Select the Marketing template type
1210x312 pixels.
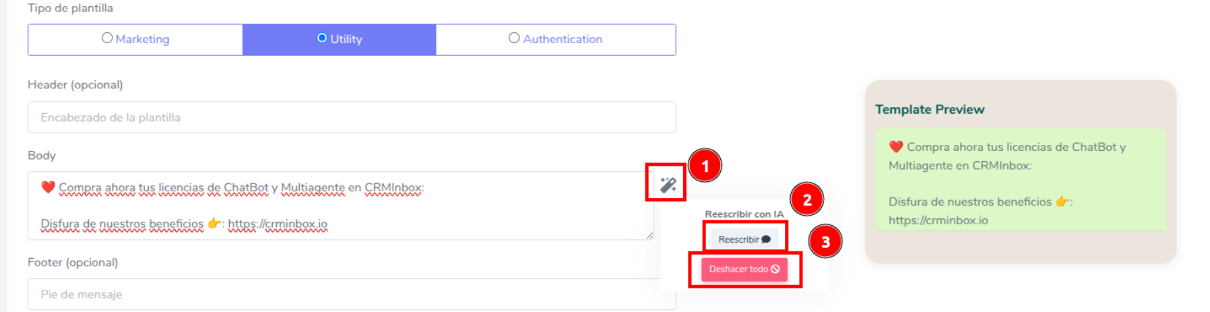pos(135,39)
